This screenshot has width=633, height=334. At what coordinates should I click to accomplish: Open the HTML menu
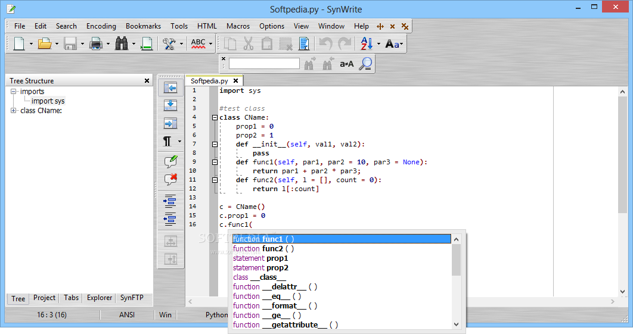(x=207, y=26)
